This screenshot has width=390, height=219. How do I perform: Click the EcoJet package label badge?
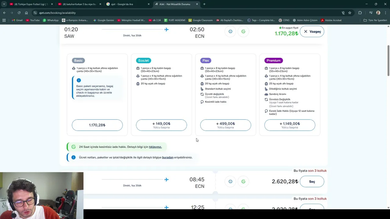[x=144, y=61]
